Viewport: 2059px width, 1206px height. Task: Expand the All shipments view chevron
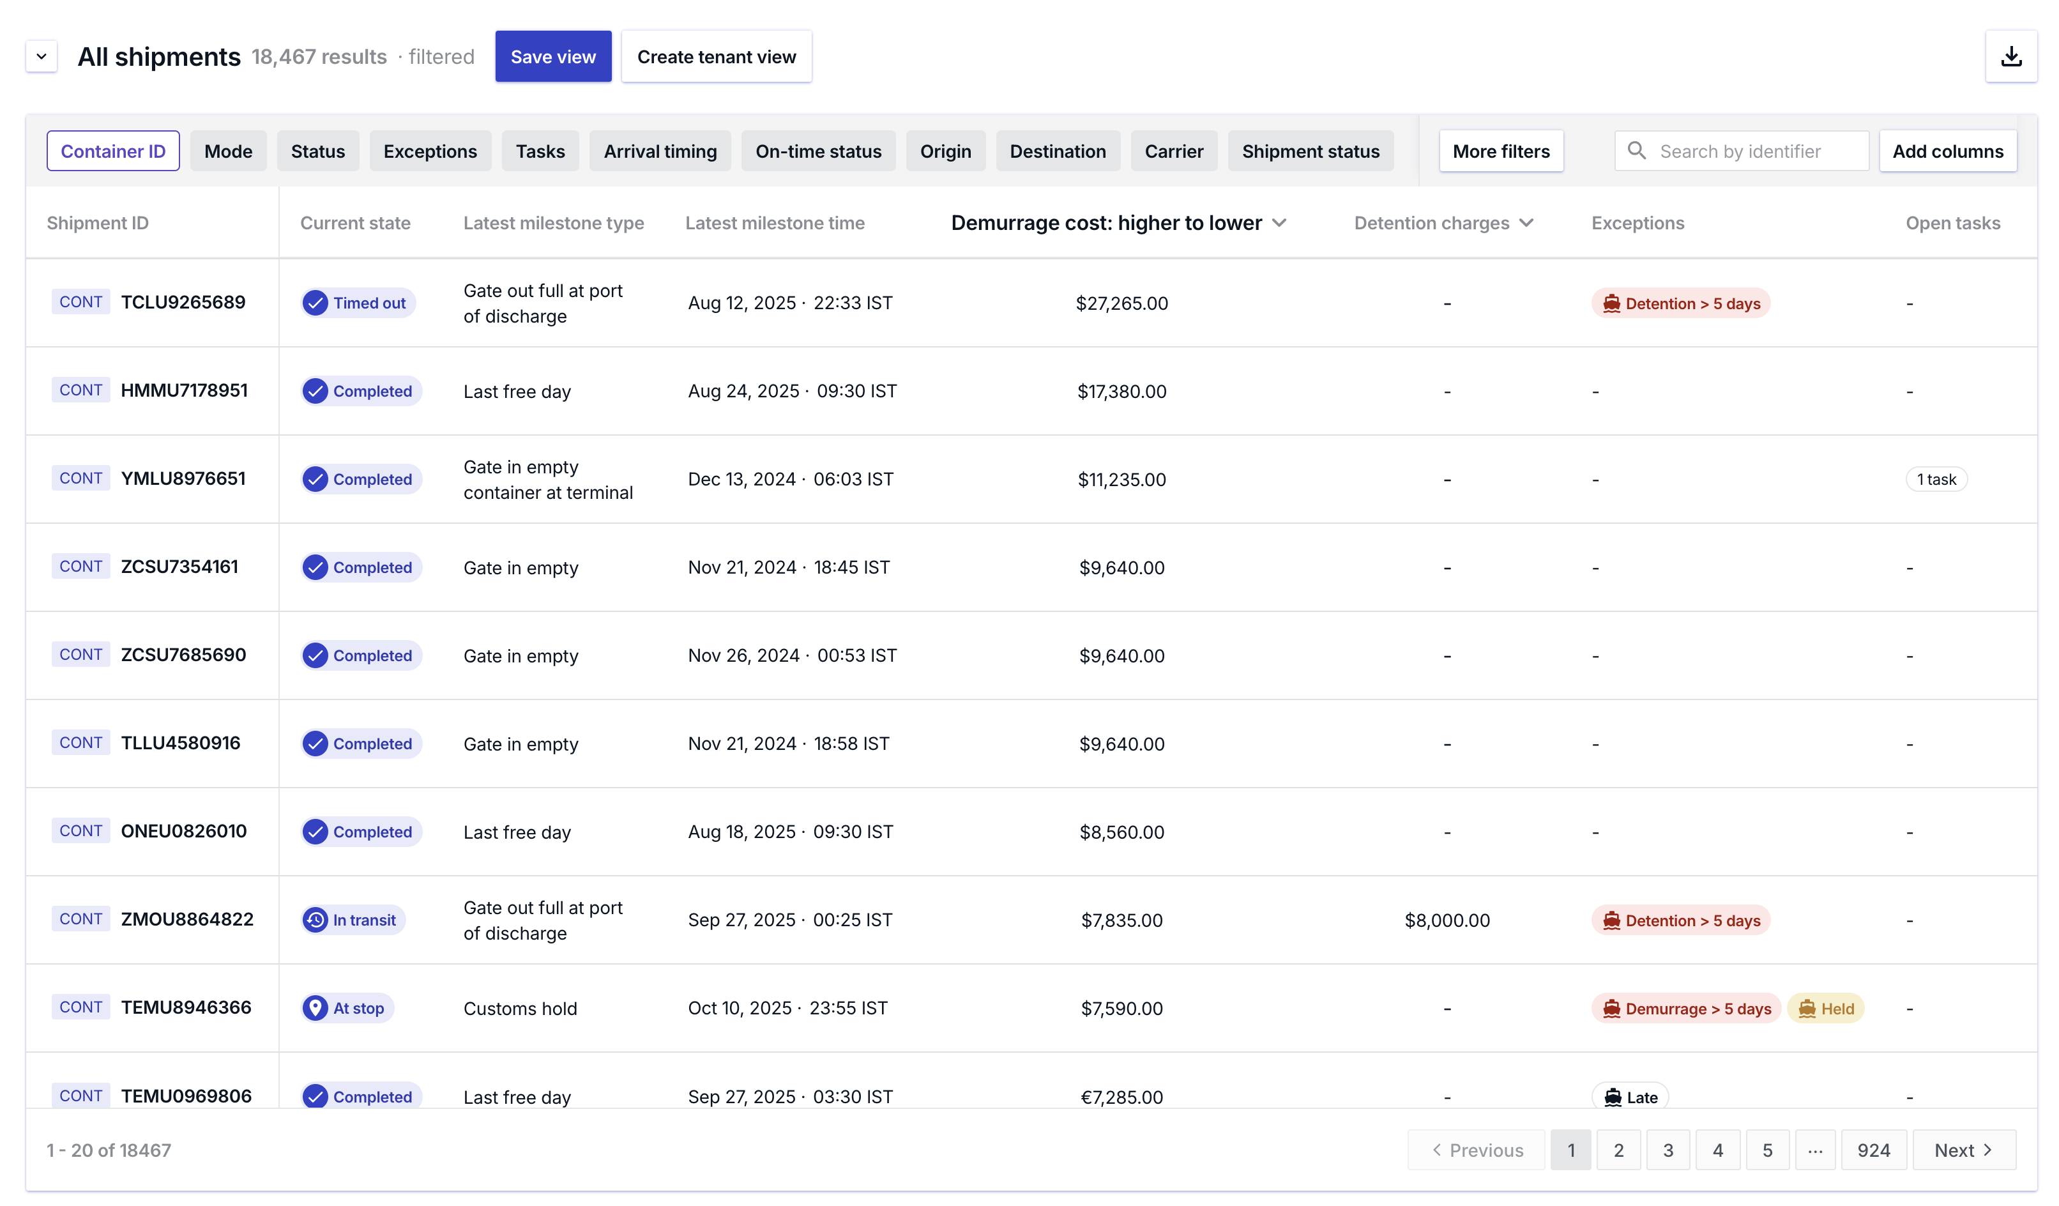click(41, 56)
